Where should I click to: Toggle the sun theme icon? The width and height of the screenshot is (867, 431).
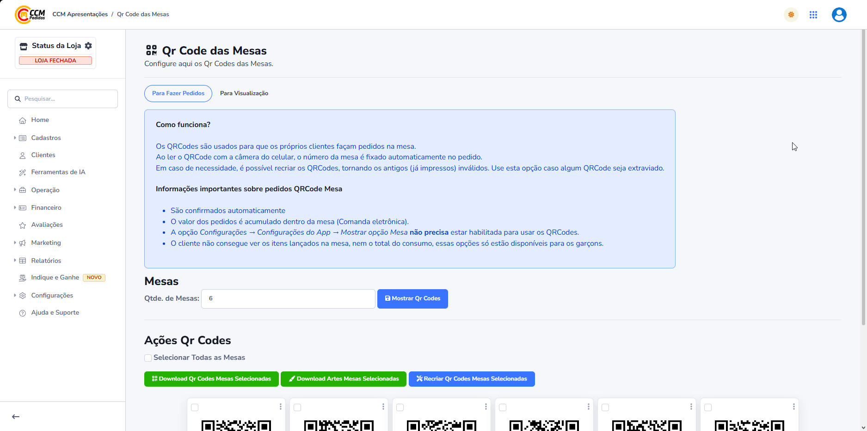(791, 15)
